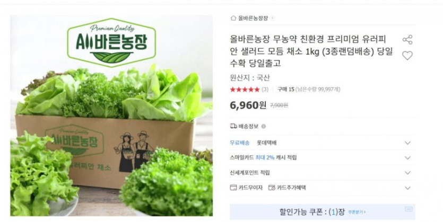Viewport: 443px width, 222px height.
Task: Click the 카드추가혜택 icon
Action: click(272, 188)
